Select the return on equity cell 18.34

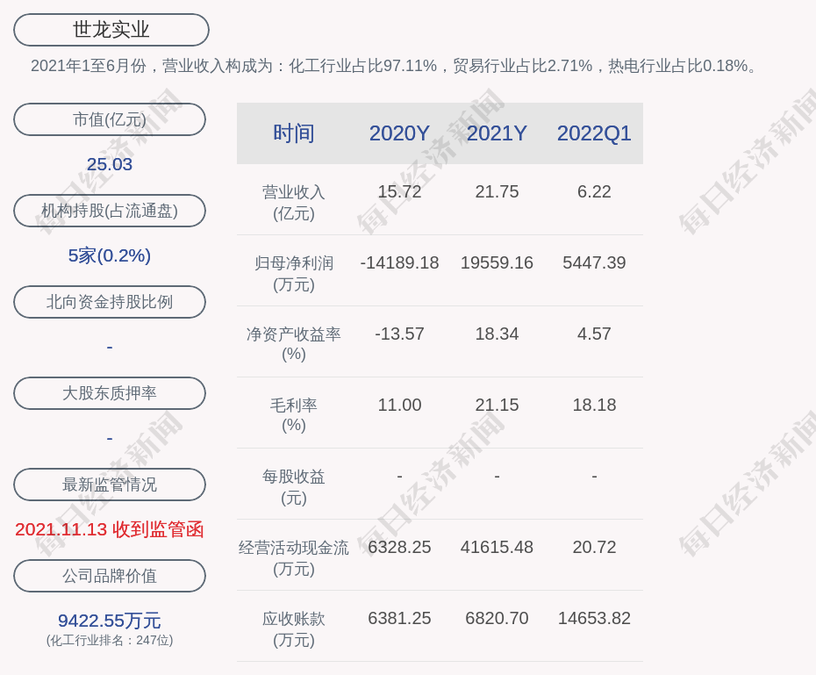coord(497,334)
